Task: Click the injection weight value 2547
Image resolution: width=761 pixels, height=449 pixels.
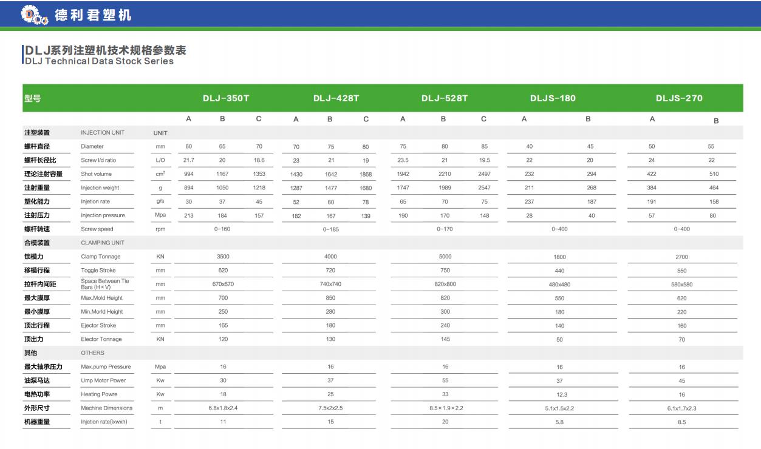Action: point(484,188)
